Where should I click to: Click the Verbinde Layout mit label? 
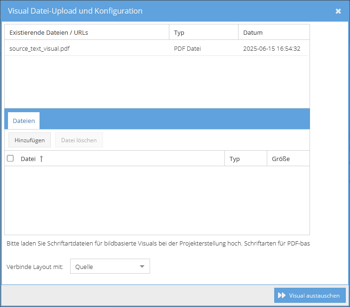click(35, 267)
